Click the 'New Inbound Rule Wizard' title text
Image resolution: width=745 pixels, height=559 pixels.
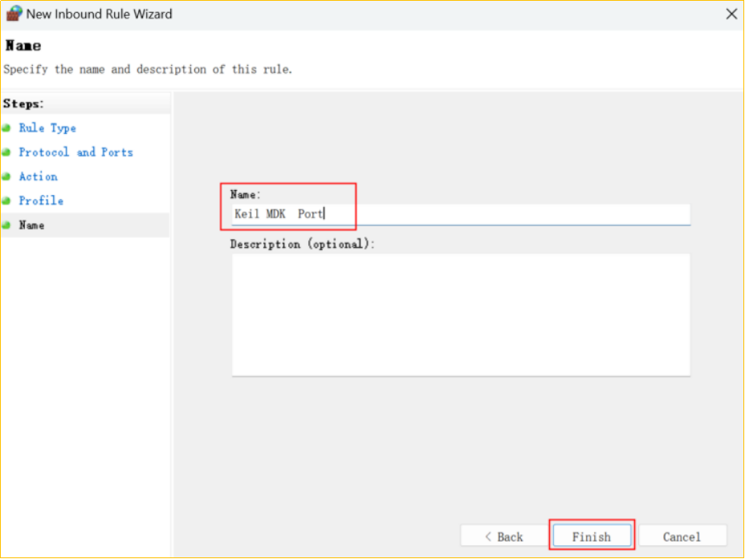[x=99, y=14]
